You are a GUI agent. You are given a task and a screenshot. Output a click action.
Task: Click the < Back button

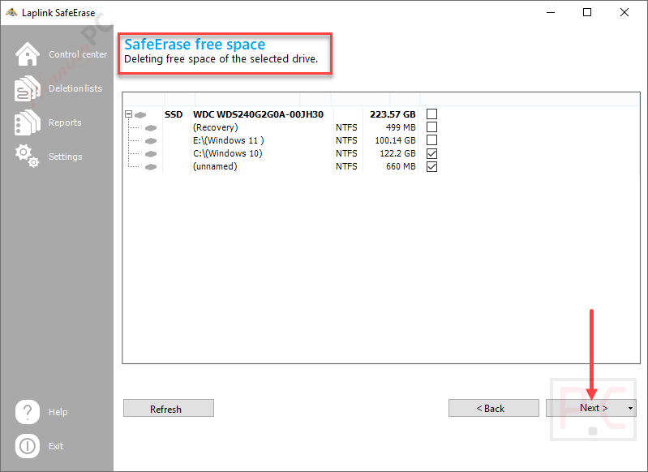point(494,409)
